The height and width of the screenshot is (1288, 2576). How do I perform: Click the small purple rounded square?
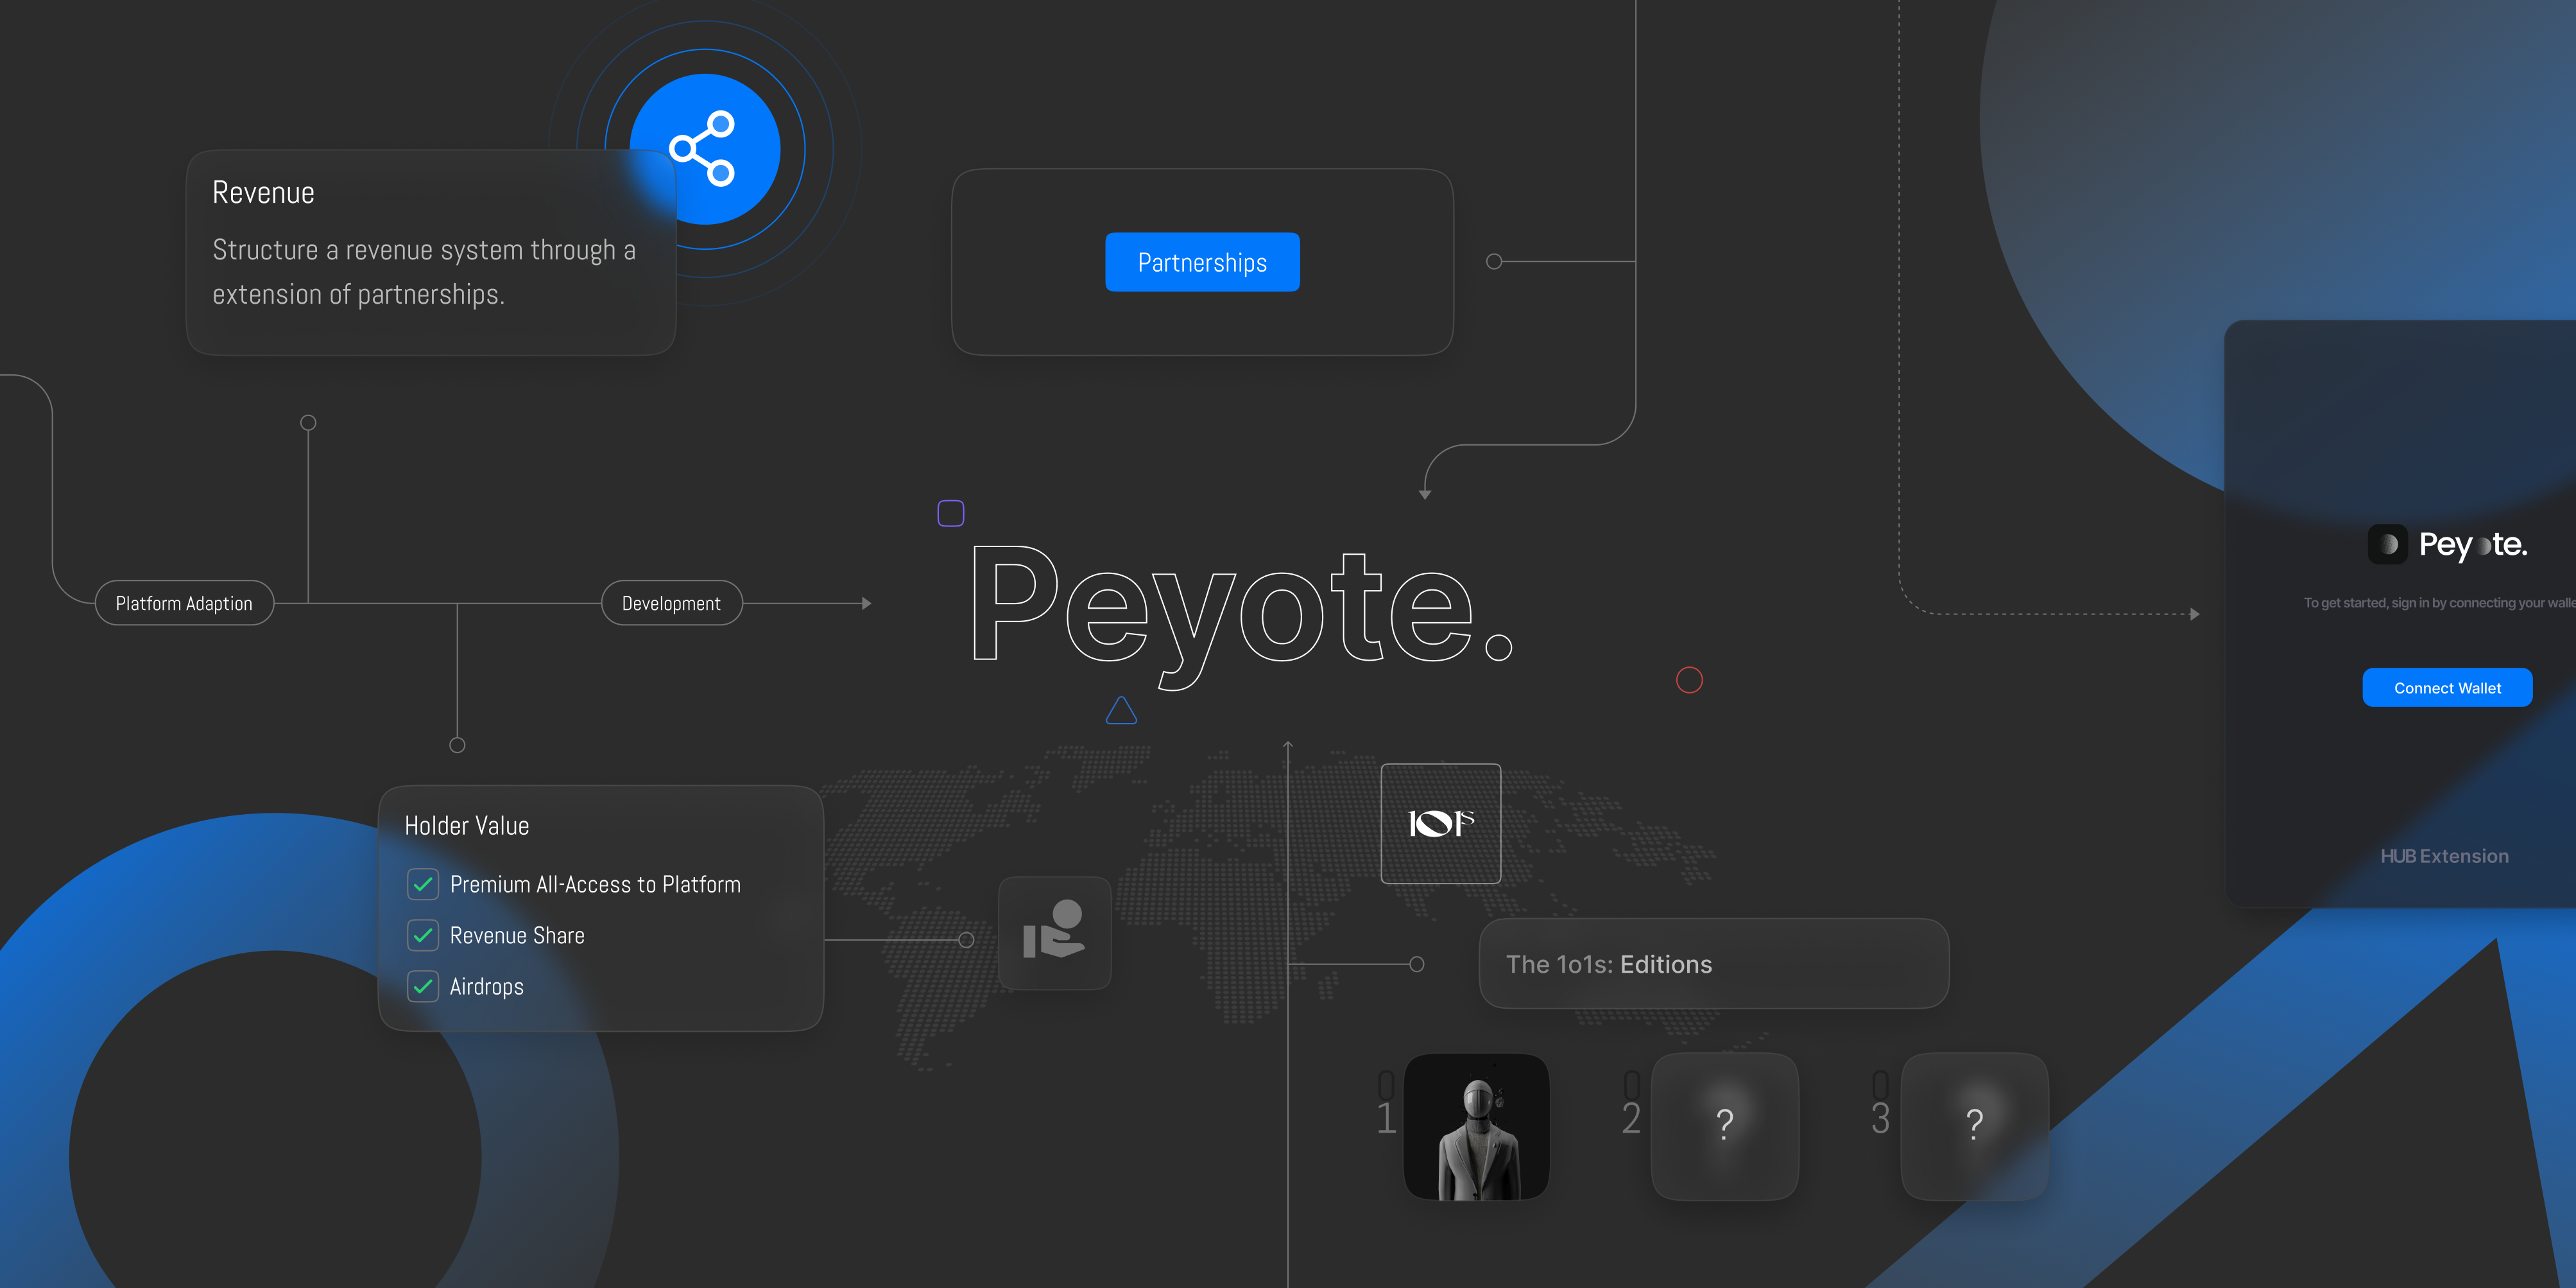point(950,514)
